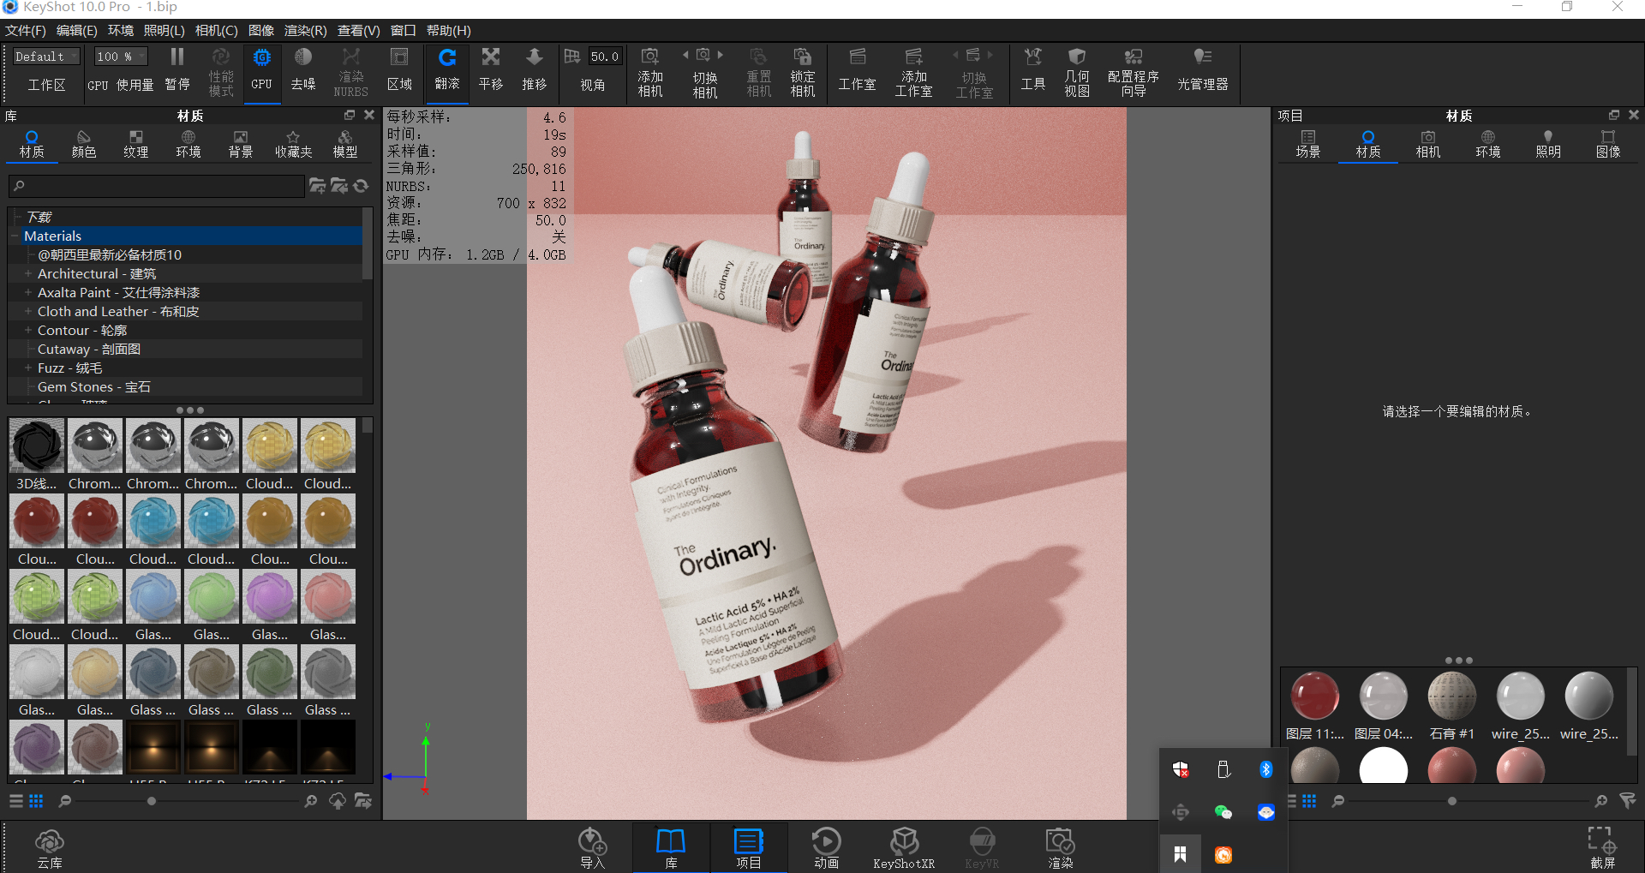Viewport: 1645px width, 873px height.
Task: Pause rendering with the 暂停 button
Action: pyautogui.click(x=177, y=73)
